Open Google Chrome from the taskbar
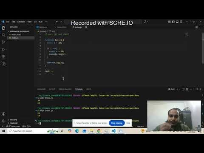The image size is (204, 153). tap(99, 131)
